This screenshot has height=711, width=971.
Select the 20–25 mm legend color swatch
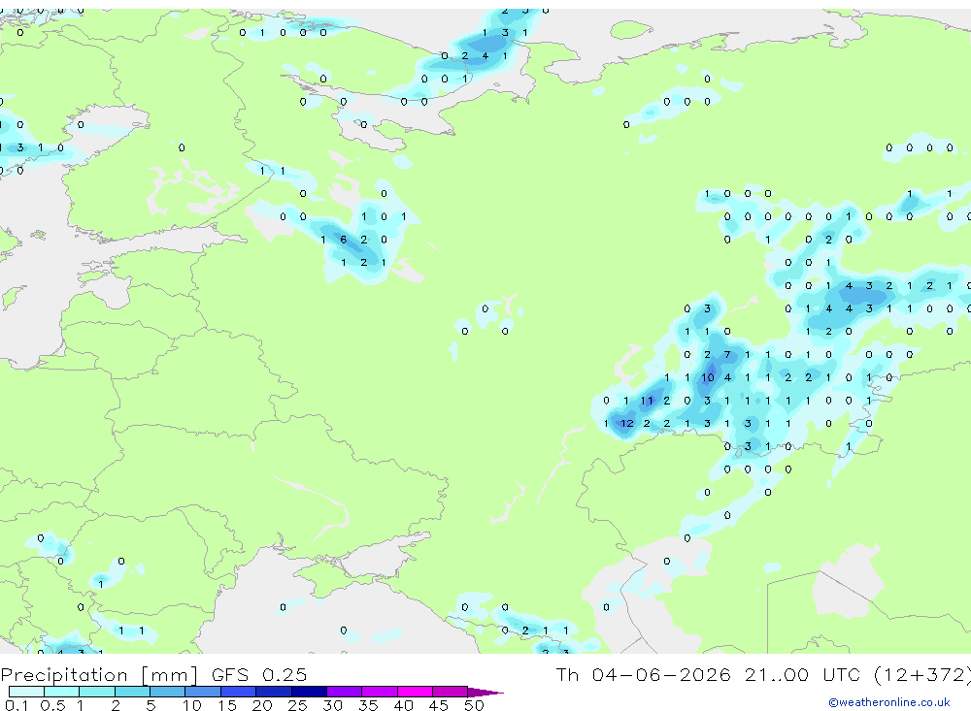(x=274, y=692)
